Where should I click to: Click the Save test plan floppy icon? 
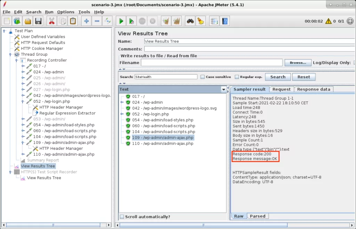click(x=38, y=21)
